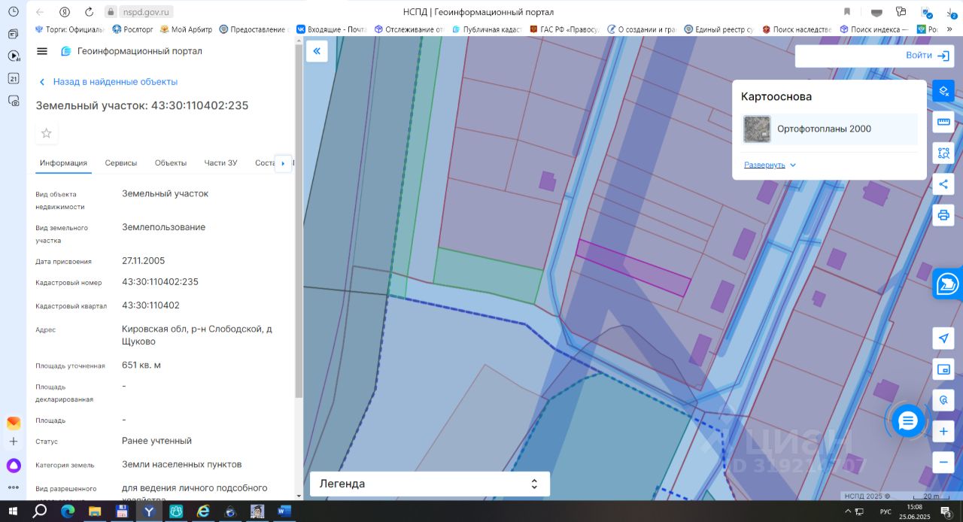Add parcel to favorites with star icon
Image resolution: width=963 pixels, height=522 pixels.
click(47, 133)
